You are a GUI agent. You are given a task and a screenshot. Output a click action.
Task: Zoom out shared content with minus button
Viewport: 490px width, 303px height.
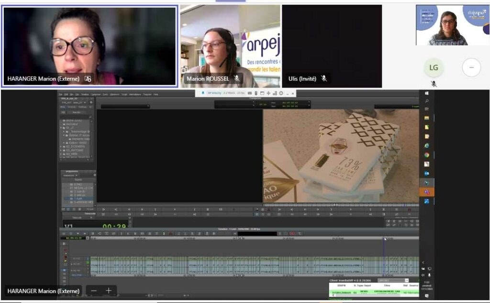tap(94, 291)
